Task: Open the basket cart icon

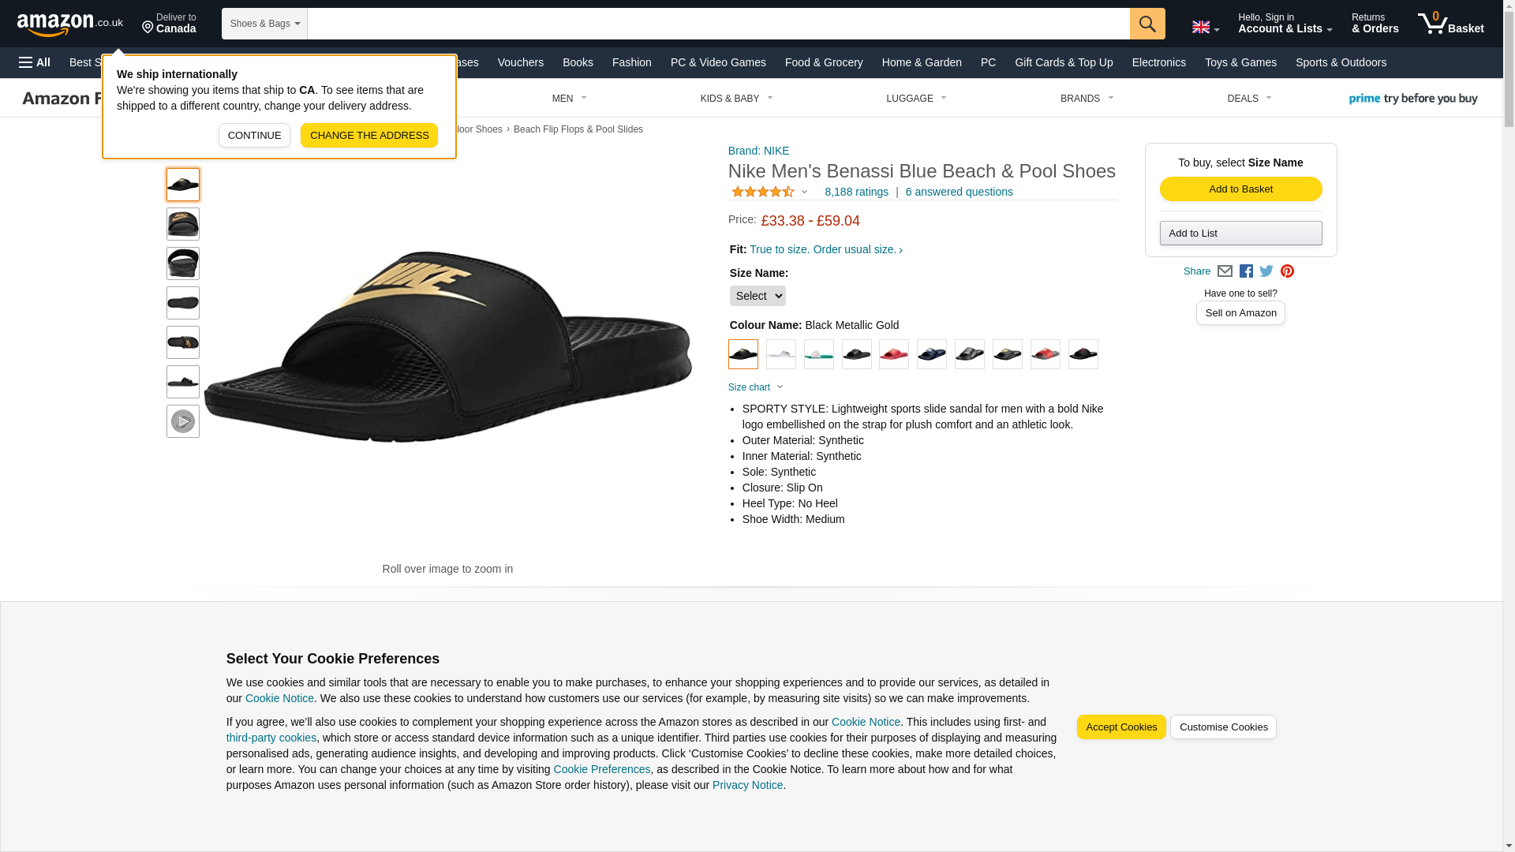Action: coord(1450,24)
